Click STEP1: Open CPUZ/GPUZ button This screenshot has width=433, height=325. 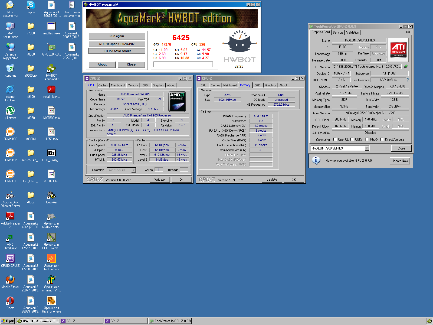coord(117,44)
